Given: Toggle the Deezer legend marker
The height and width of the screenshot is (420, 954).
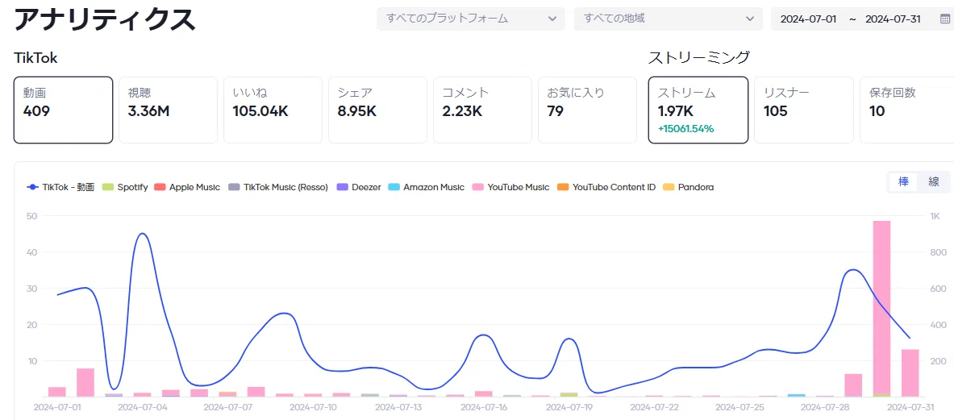Looking at the screenshot, I should pyautogui.click(x=343, y=187).
